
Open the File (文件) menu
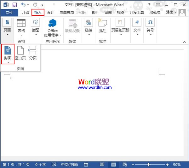(9, 12)
